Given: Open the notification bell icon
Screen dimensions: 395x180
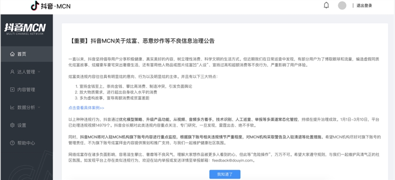Looking at the screenshot, I should pyautogui.click(x=326, y=5).
